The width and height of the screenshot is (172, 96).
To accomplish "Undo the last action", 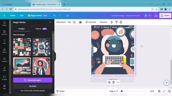I will click(x=54, y=15).
